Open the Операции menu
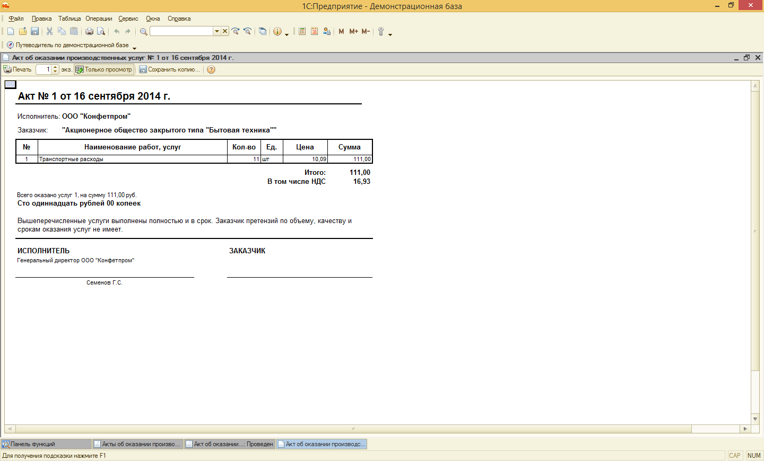 point(99,19)
